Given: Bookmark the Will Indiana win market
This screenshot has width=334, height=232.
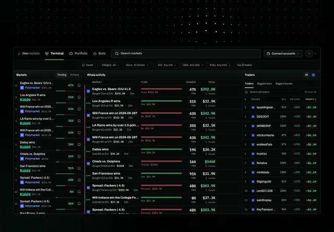Looking at the screenshot, I should tap(79, 192).
